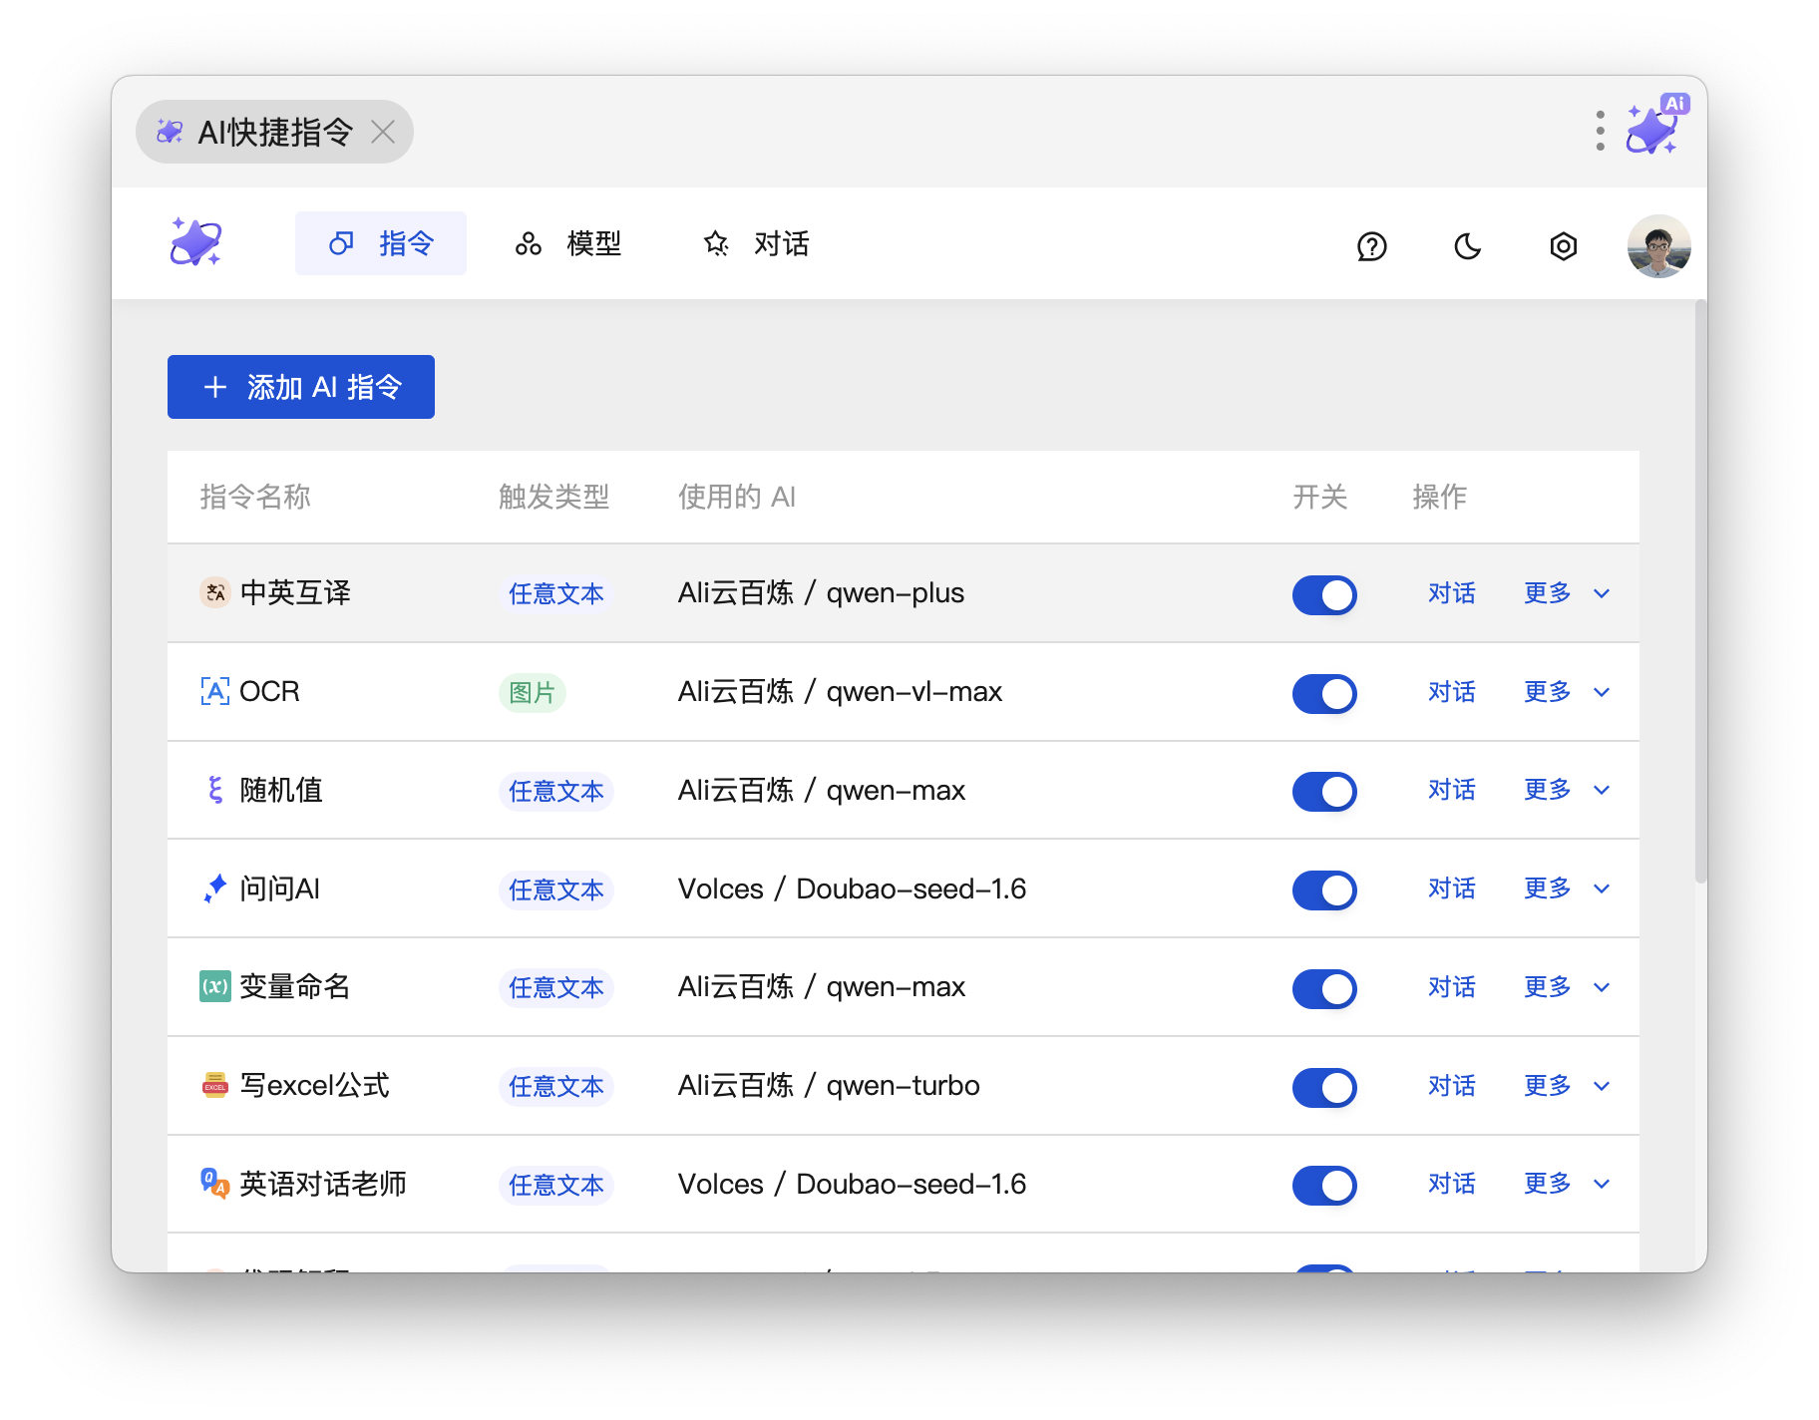The width and height of the screenshot is (1819, 1420).
Task: Open 对话 for 英语对话老师 row
Action: point(1451,1184)
